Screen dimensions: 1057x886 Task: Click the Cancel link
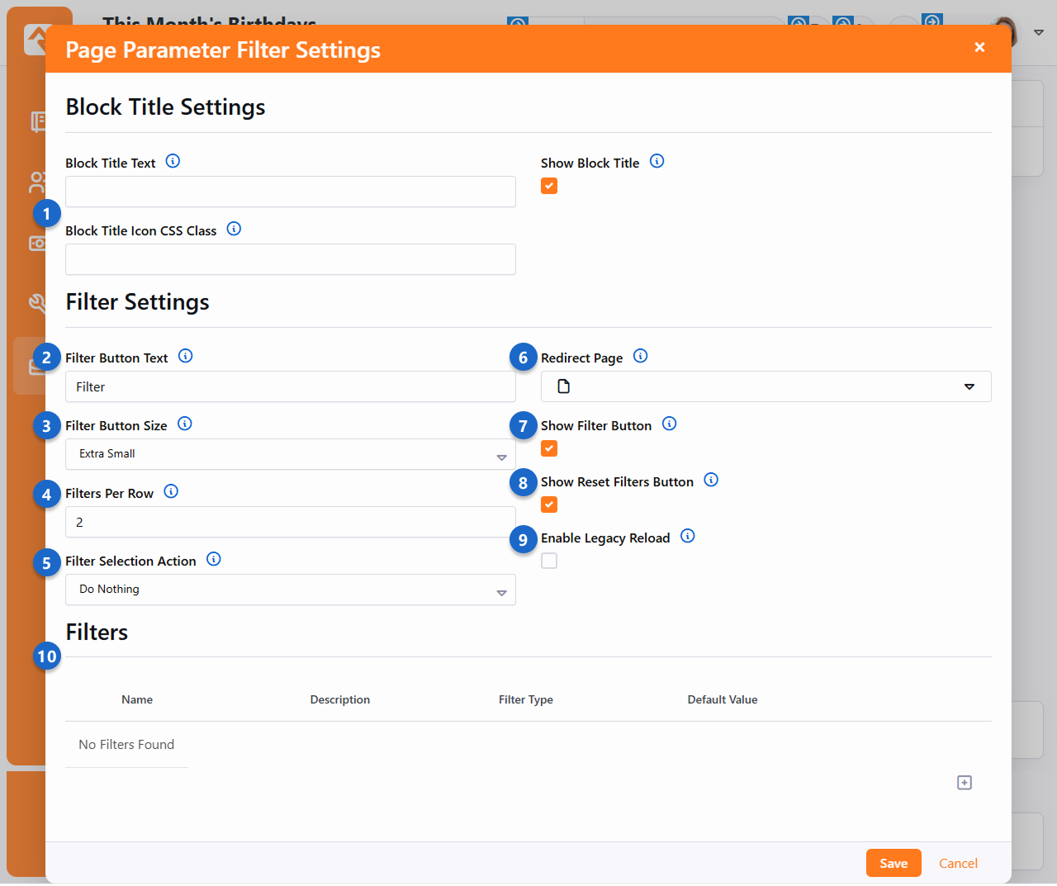click(x=958, y=863)
